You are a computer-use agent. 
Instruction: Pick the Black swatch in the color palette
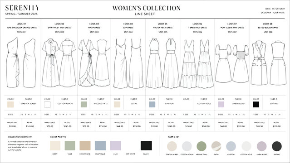pos(146,146)
